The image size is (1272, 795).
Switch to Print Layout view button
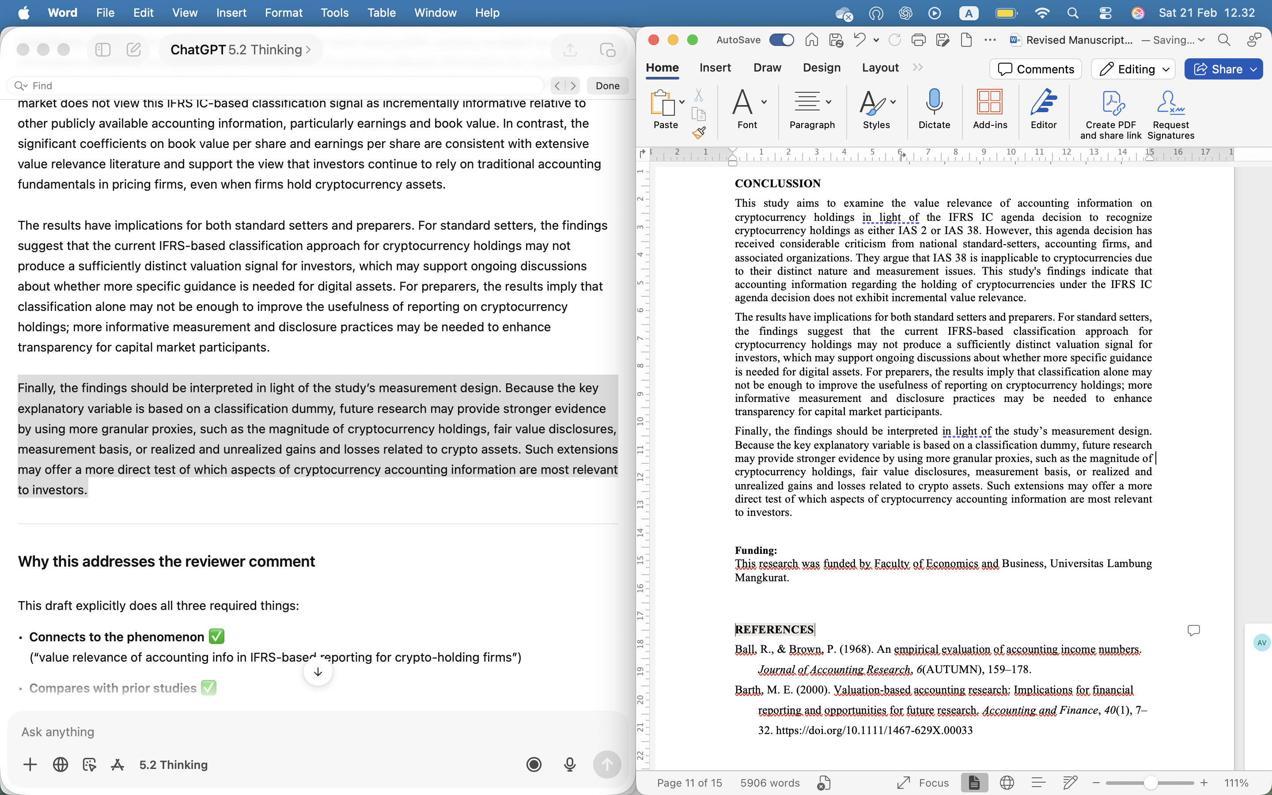click(x=974, y=782)
